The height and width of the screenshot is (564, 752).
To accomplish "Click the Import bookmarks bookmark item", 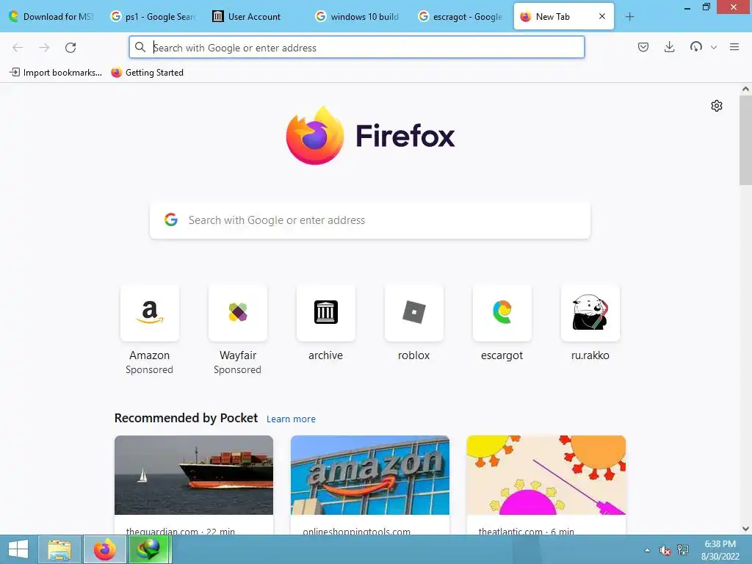I will 56,73.
